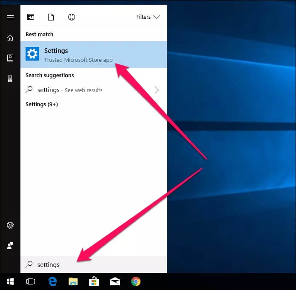This screenshot has height=290, width=296.
Task: Open the Notebook icon in sidebar
Action: coord(10,58)
